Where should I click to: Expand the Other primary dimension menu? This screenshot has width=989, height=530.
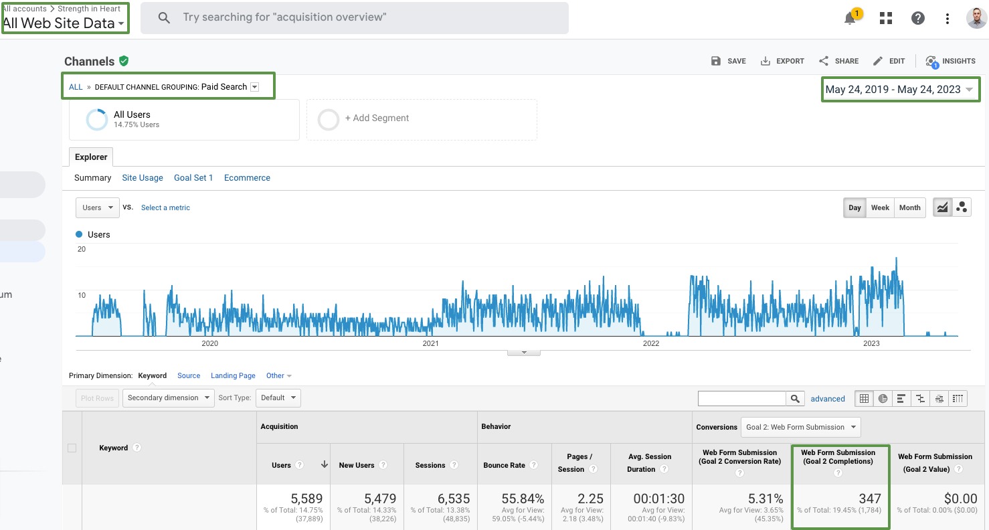pos(278,375)
